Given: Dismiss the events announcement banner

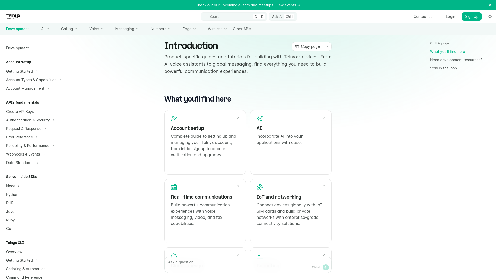Looking at the screenshot, I should point(490,5).
